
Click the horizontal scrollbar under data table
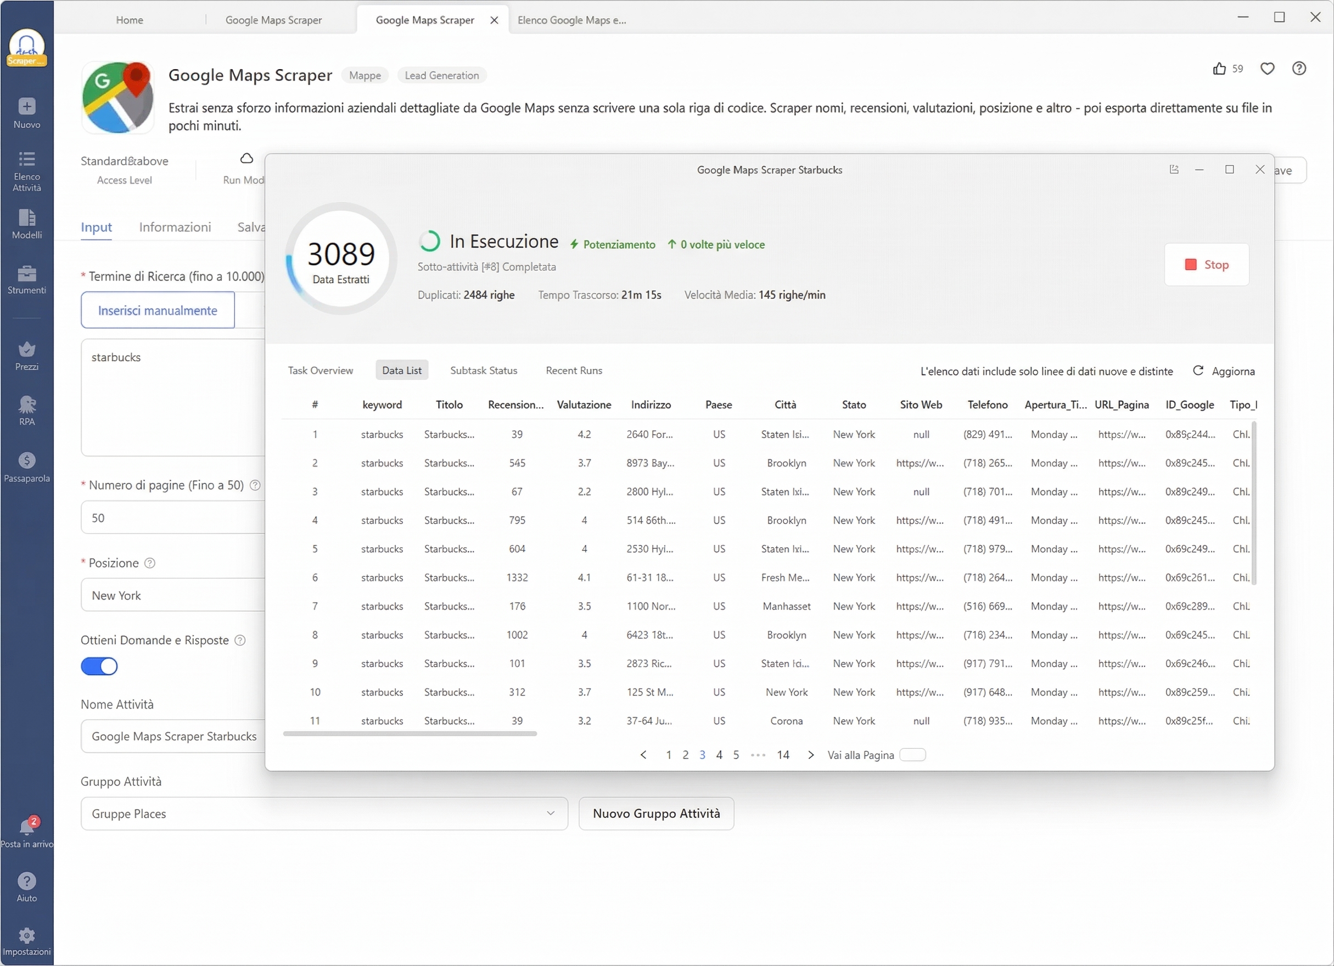(410, 734)
